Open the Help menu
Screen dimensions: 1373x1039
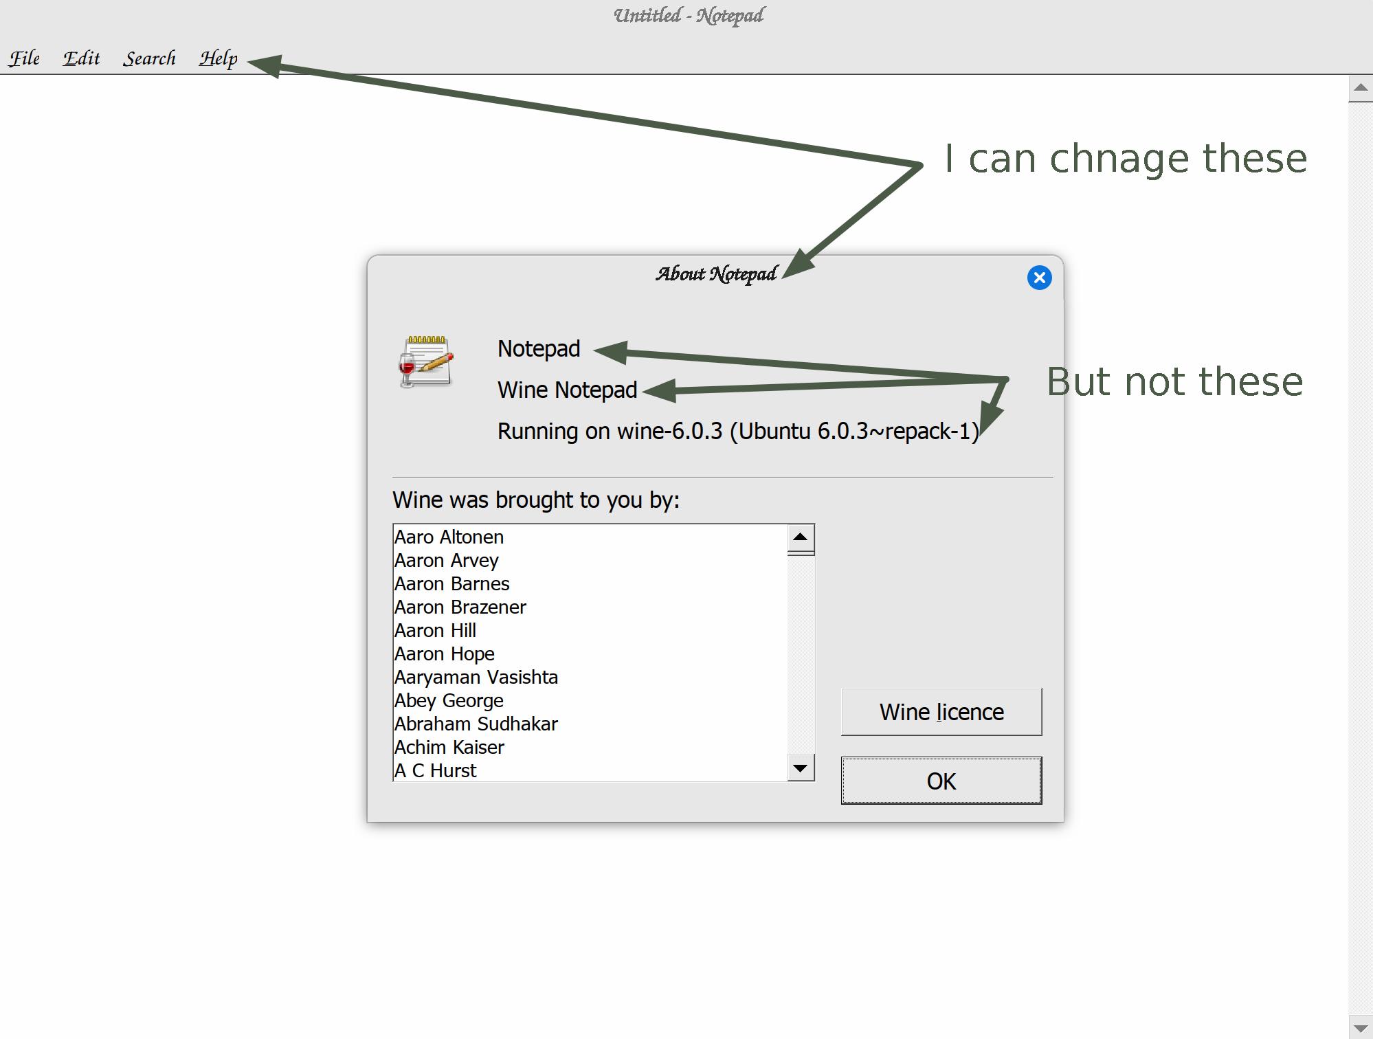click(219, 58)
